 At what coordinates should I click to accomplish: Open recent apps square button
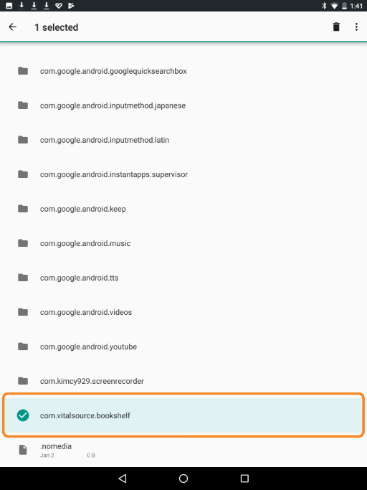244,479
